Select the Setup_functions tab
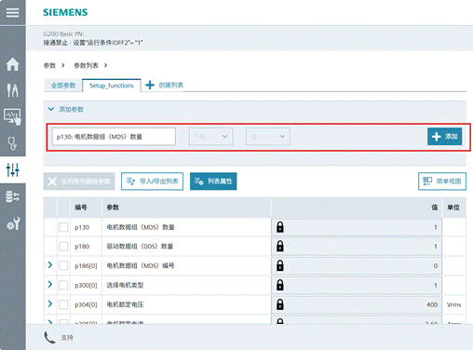 coord(112,86)
